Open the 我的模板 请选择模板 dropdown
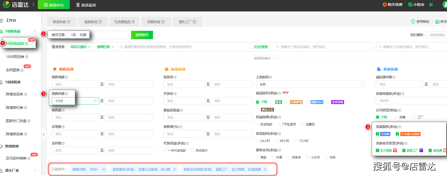Screen dimensions: 447x176 (437, 35)
